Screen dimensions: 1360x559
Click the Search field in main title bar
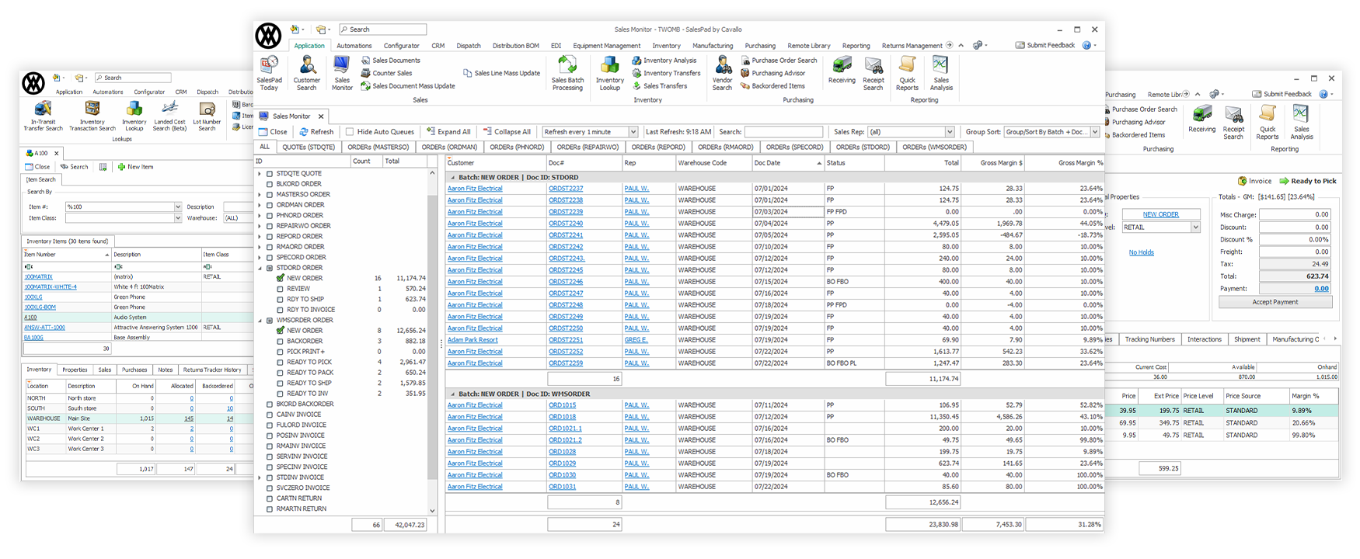(383, 30)
